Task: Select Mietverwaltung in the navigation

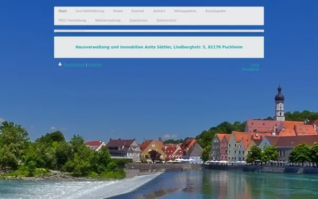Action: click(x=108, y=20)
